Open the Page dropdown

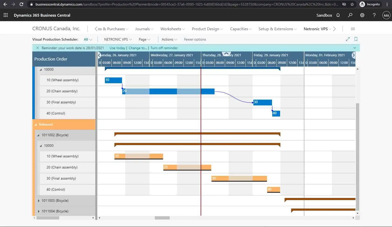click(144, 39)
